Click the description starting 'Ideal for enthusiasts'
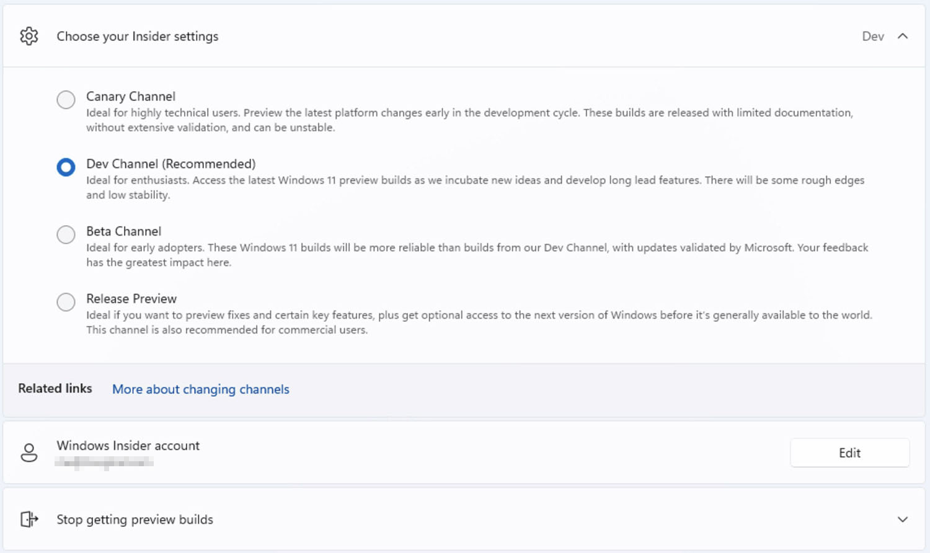Screen dimensions: 930x553 click(476, 187)
